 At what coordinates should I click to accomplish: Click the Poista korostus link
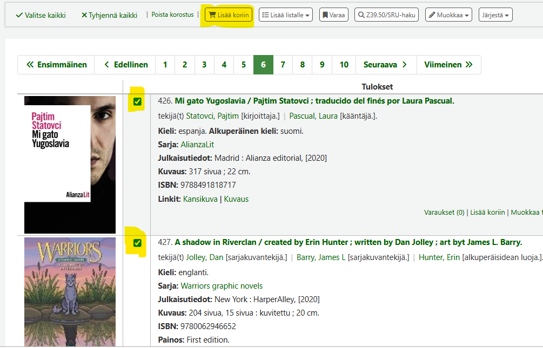(x=172, y=15)
